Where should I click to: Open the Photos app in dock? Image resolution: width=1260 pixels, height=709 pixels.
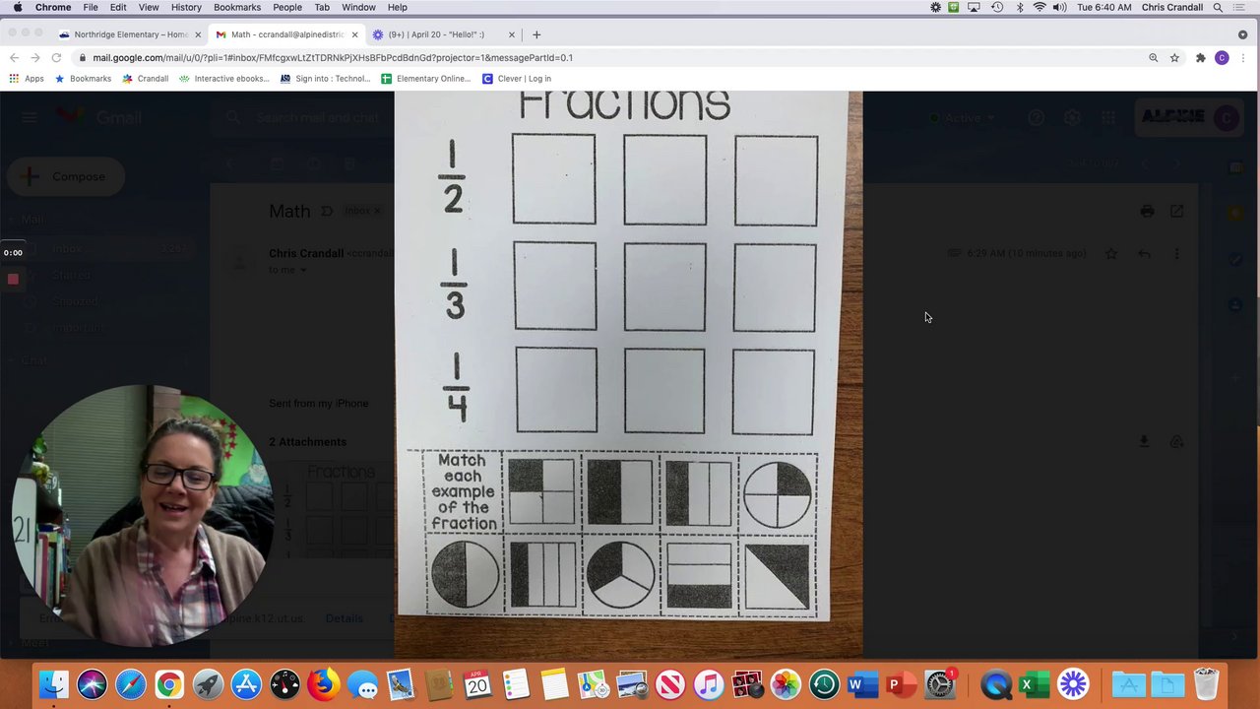(786, 684)
